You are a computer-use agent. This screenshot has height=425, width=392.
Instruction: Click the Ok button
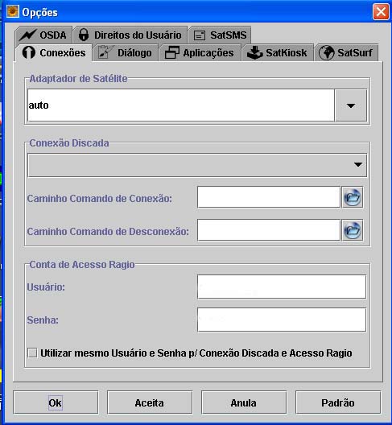pos(56,402)
